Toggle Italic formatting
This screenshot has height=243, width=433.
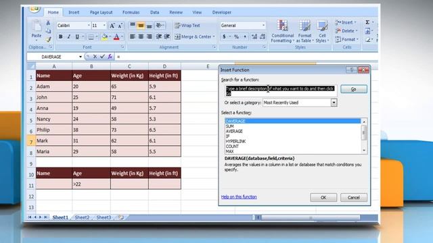pos(69,36)
